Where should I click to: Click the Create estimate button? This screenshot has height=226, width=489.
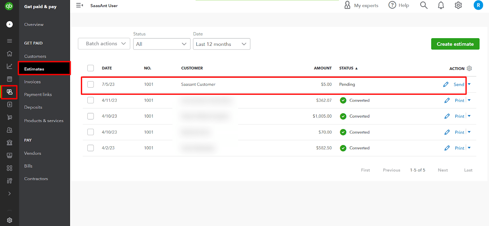(455, 44)
